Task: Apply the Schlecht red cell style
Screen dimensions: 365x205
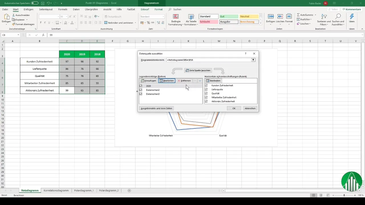Action: click(208, 22)
